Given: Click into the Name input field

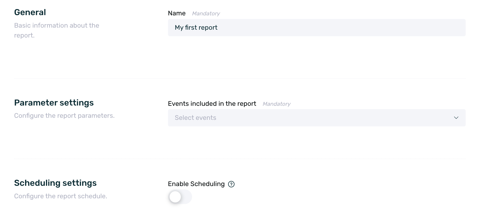Looking at the screenshot, I should click(316, 28).
